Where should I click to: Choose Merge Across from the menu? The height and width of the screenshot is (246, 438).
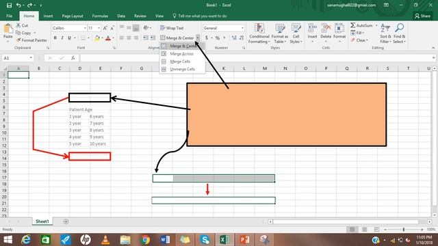(182, 54)
